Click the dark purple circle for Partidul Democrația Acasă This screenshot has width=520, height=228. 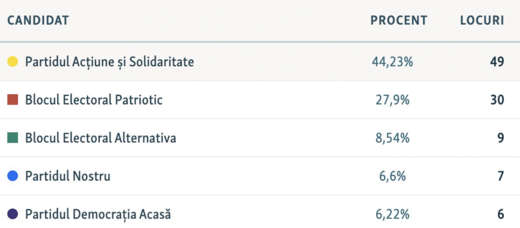click(x=13, y=214)
